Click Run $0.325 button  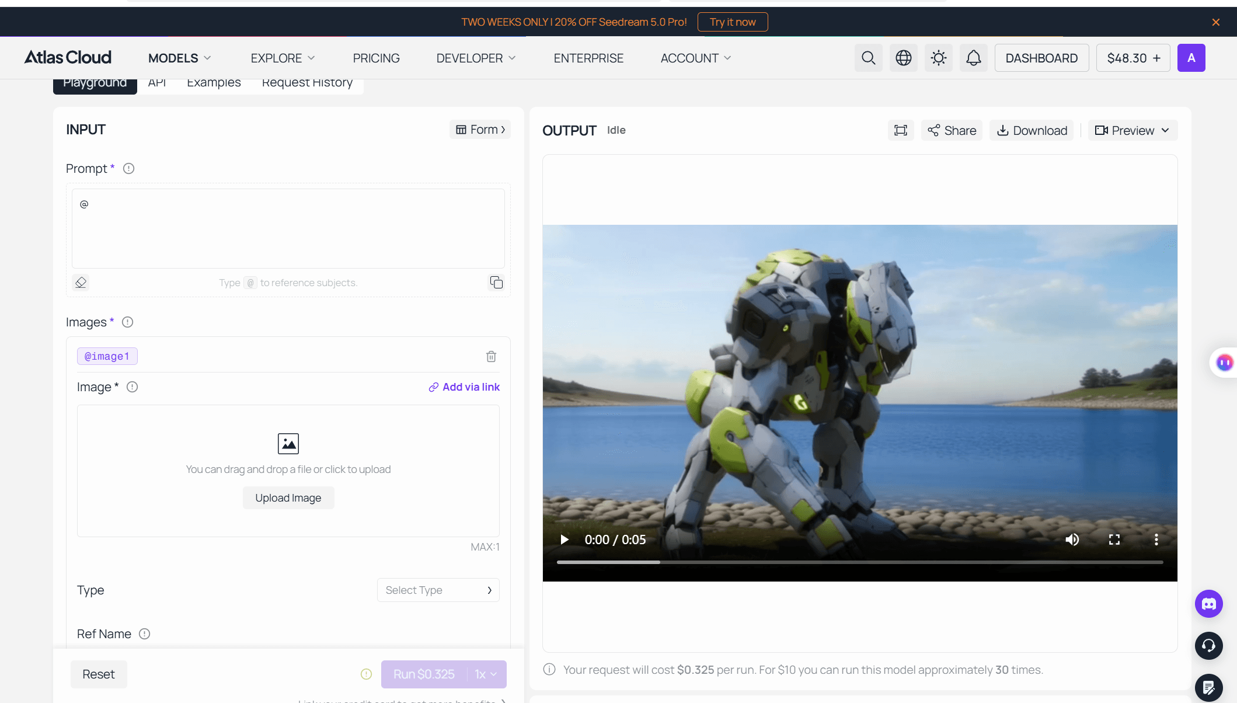424,674
